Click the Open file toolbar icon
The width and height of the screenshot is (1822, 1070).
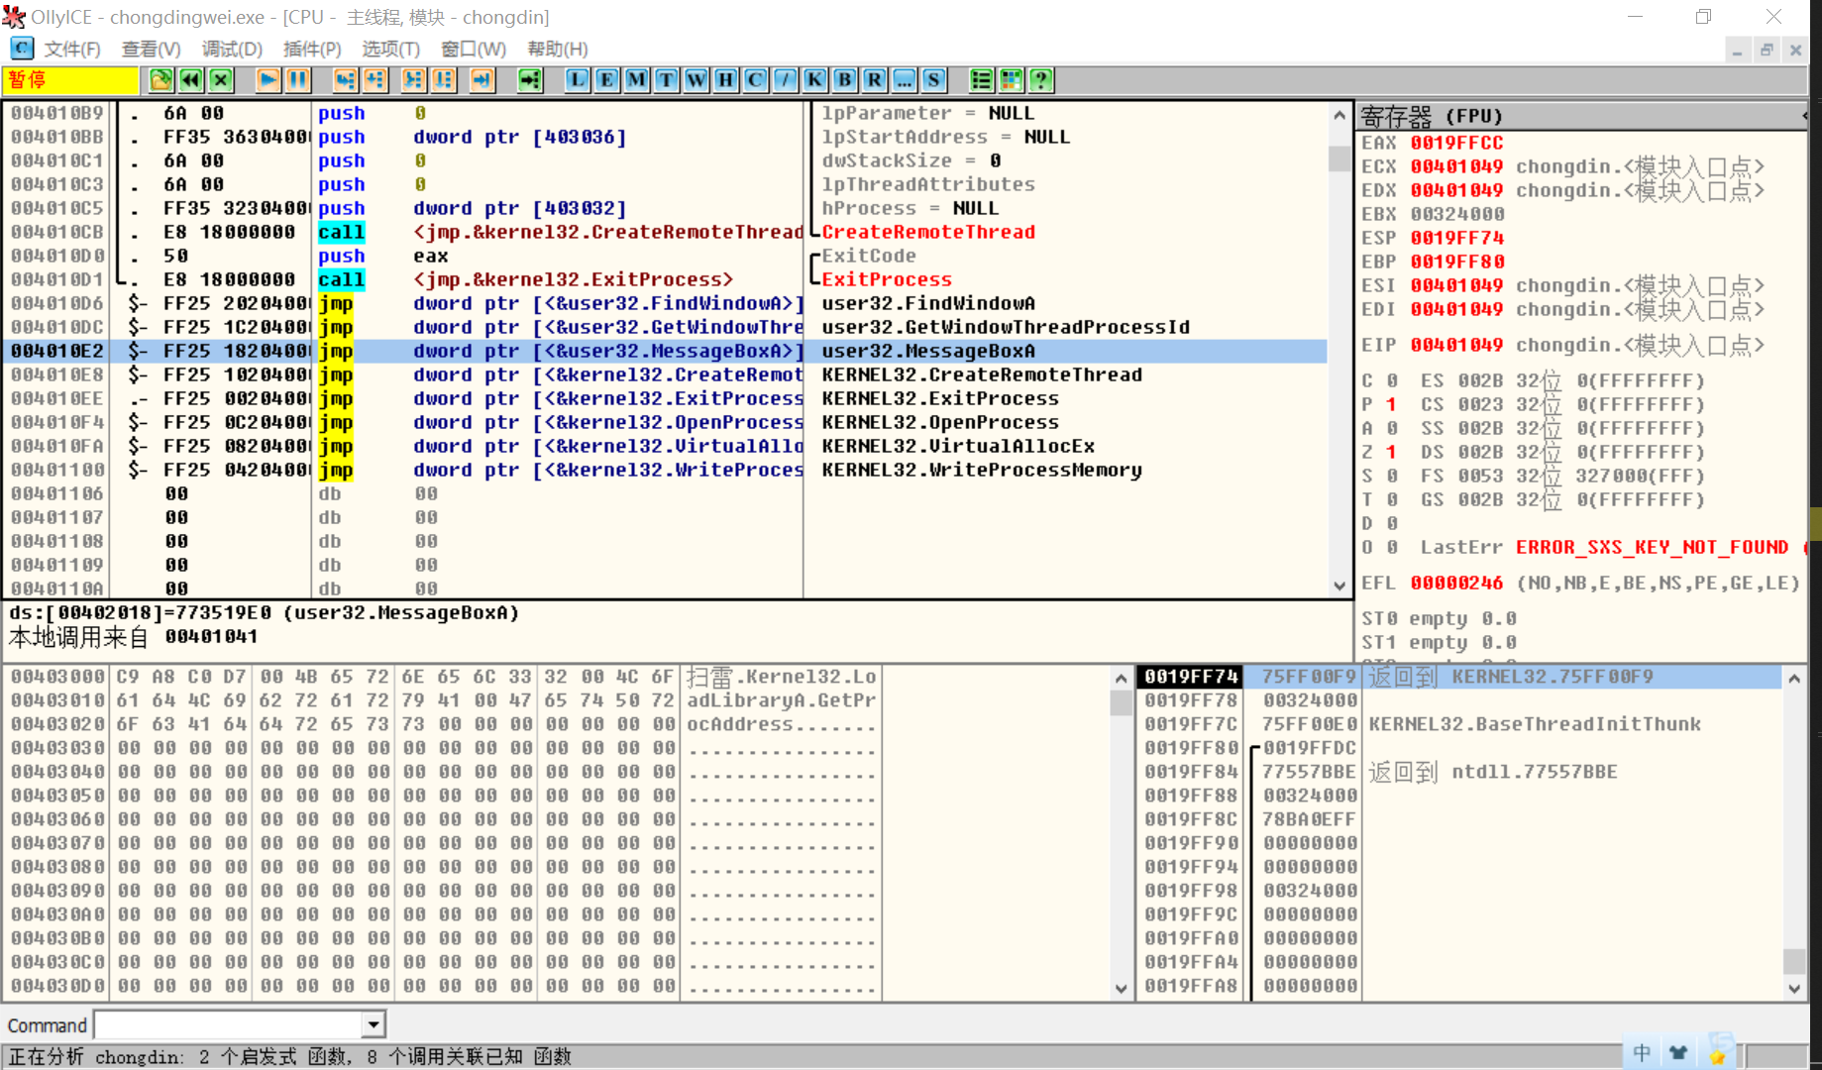point(161,80)
